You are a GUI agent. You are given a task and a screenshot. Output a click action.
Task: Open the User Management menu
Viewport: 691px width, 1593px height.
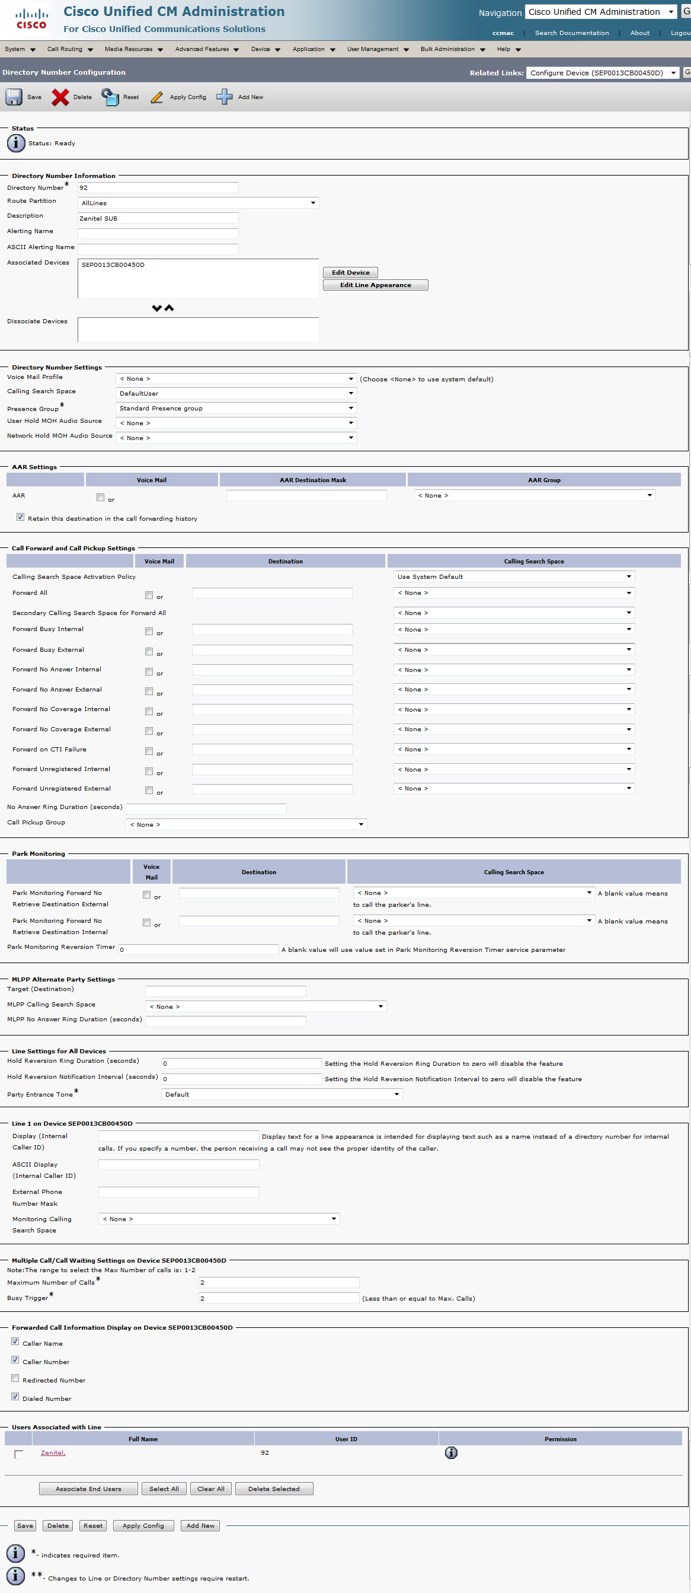coord(377,49)
